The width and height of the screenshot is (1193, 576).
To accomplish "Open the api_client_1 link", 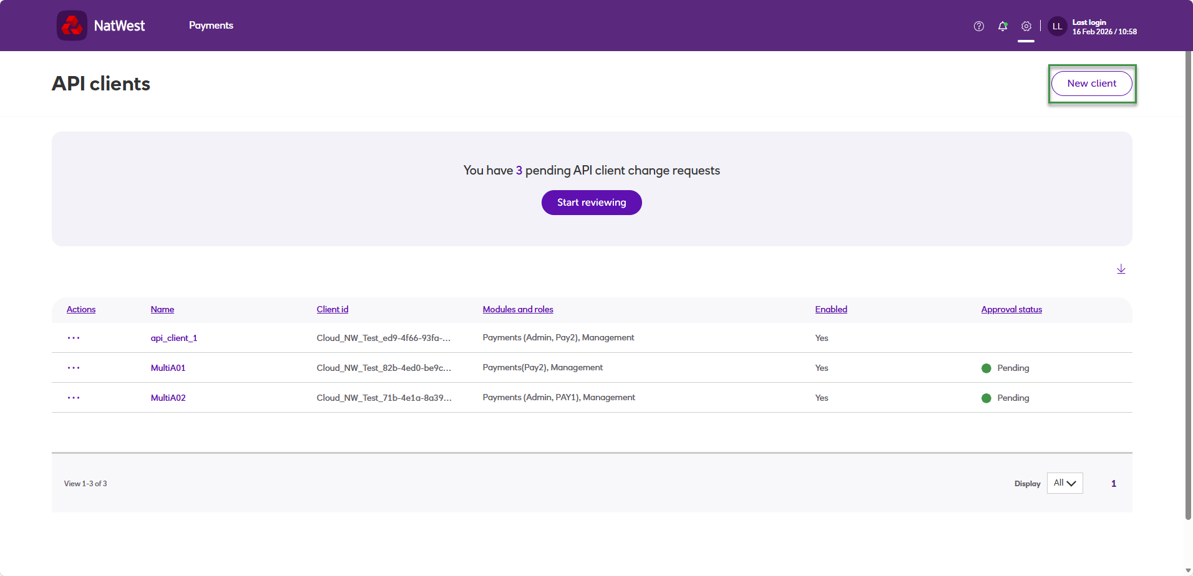I will pyautogui.click(x=174, y=338).
